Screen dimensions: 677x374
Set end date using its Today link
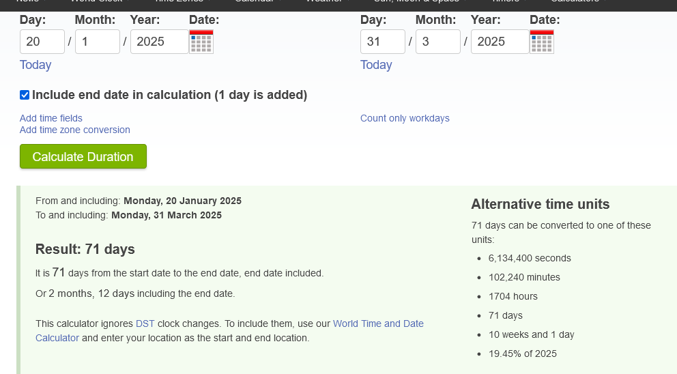[376, 65]
